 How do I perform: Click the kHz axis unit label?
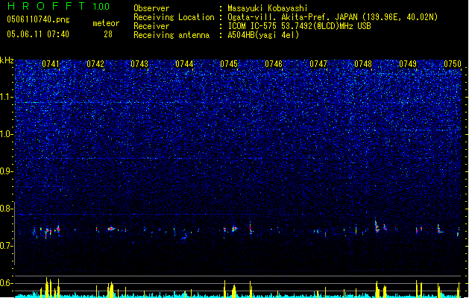[x=7, y=60]
